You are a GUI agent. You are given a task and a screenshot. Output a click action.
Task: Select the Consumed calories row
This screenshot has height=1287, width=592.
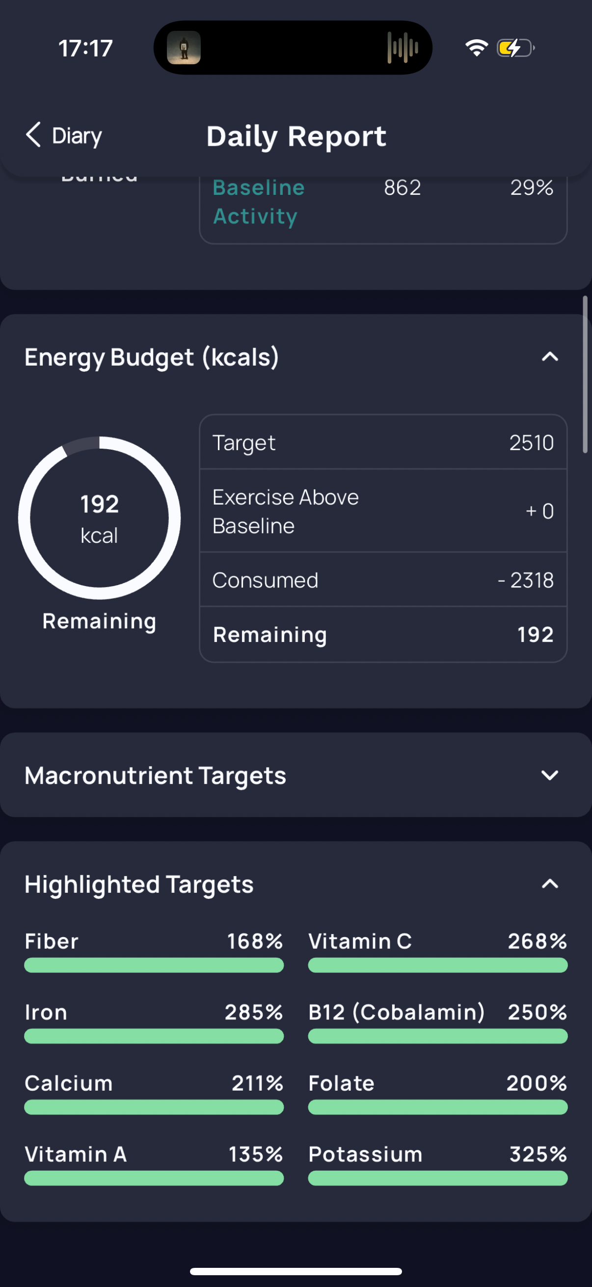click(x=383, y=580)
